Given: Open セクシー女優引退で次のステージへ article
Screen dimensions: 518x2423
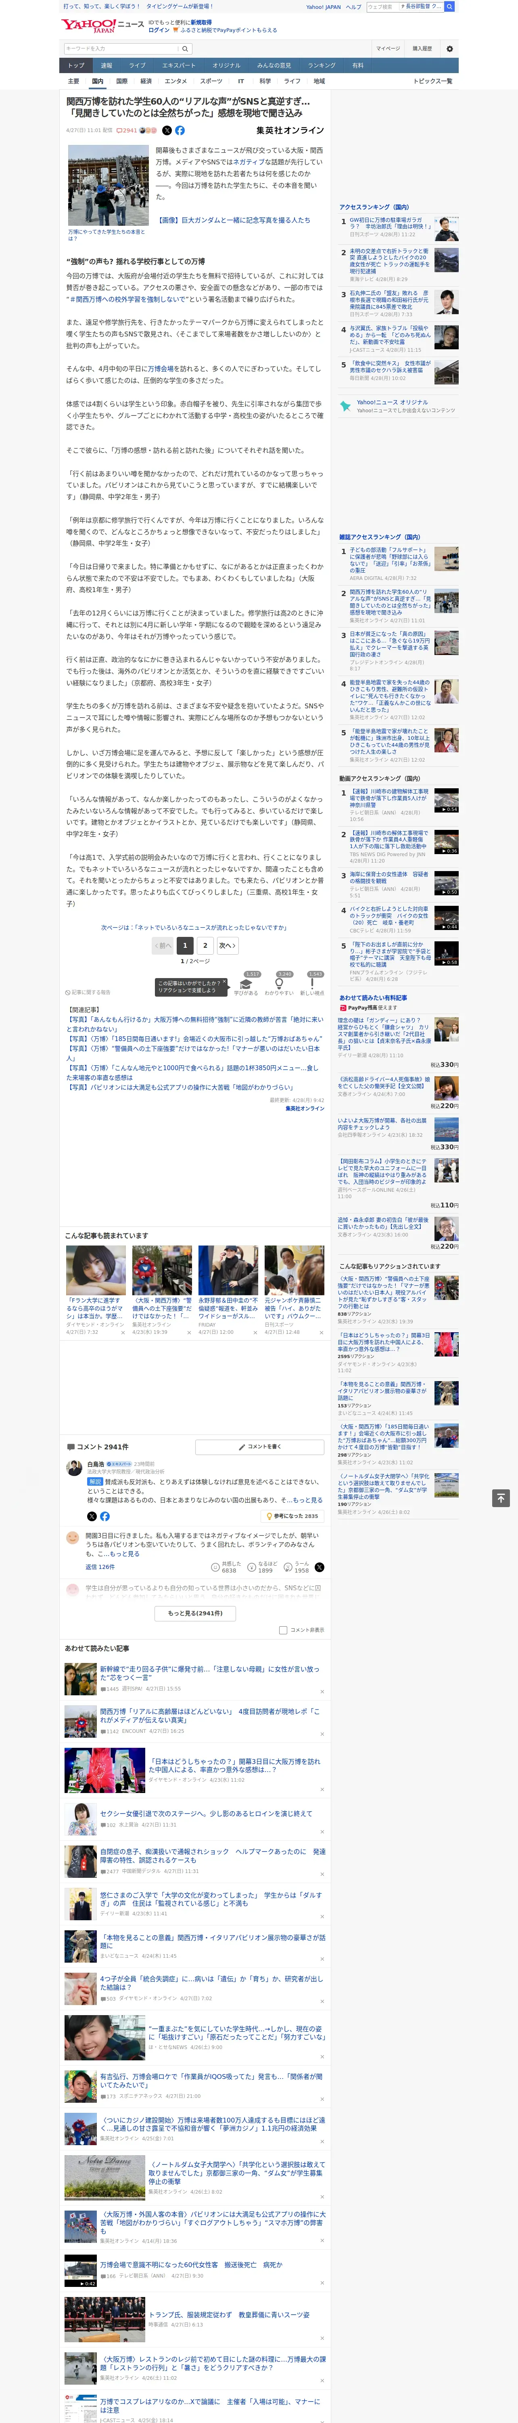Looking at the screenshot, I should pyautogui.click(x=206, y=1814).
